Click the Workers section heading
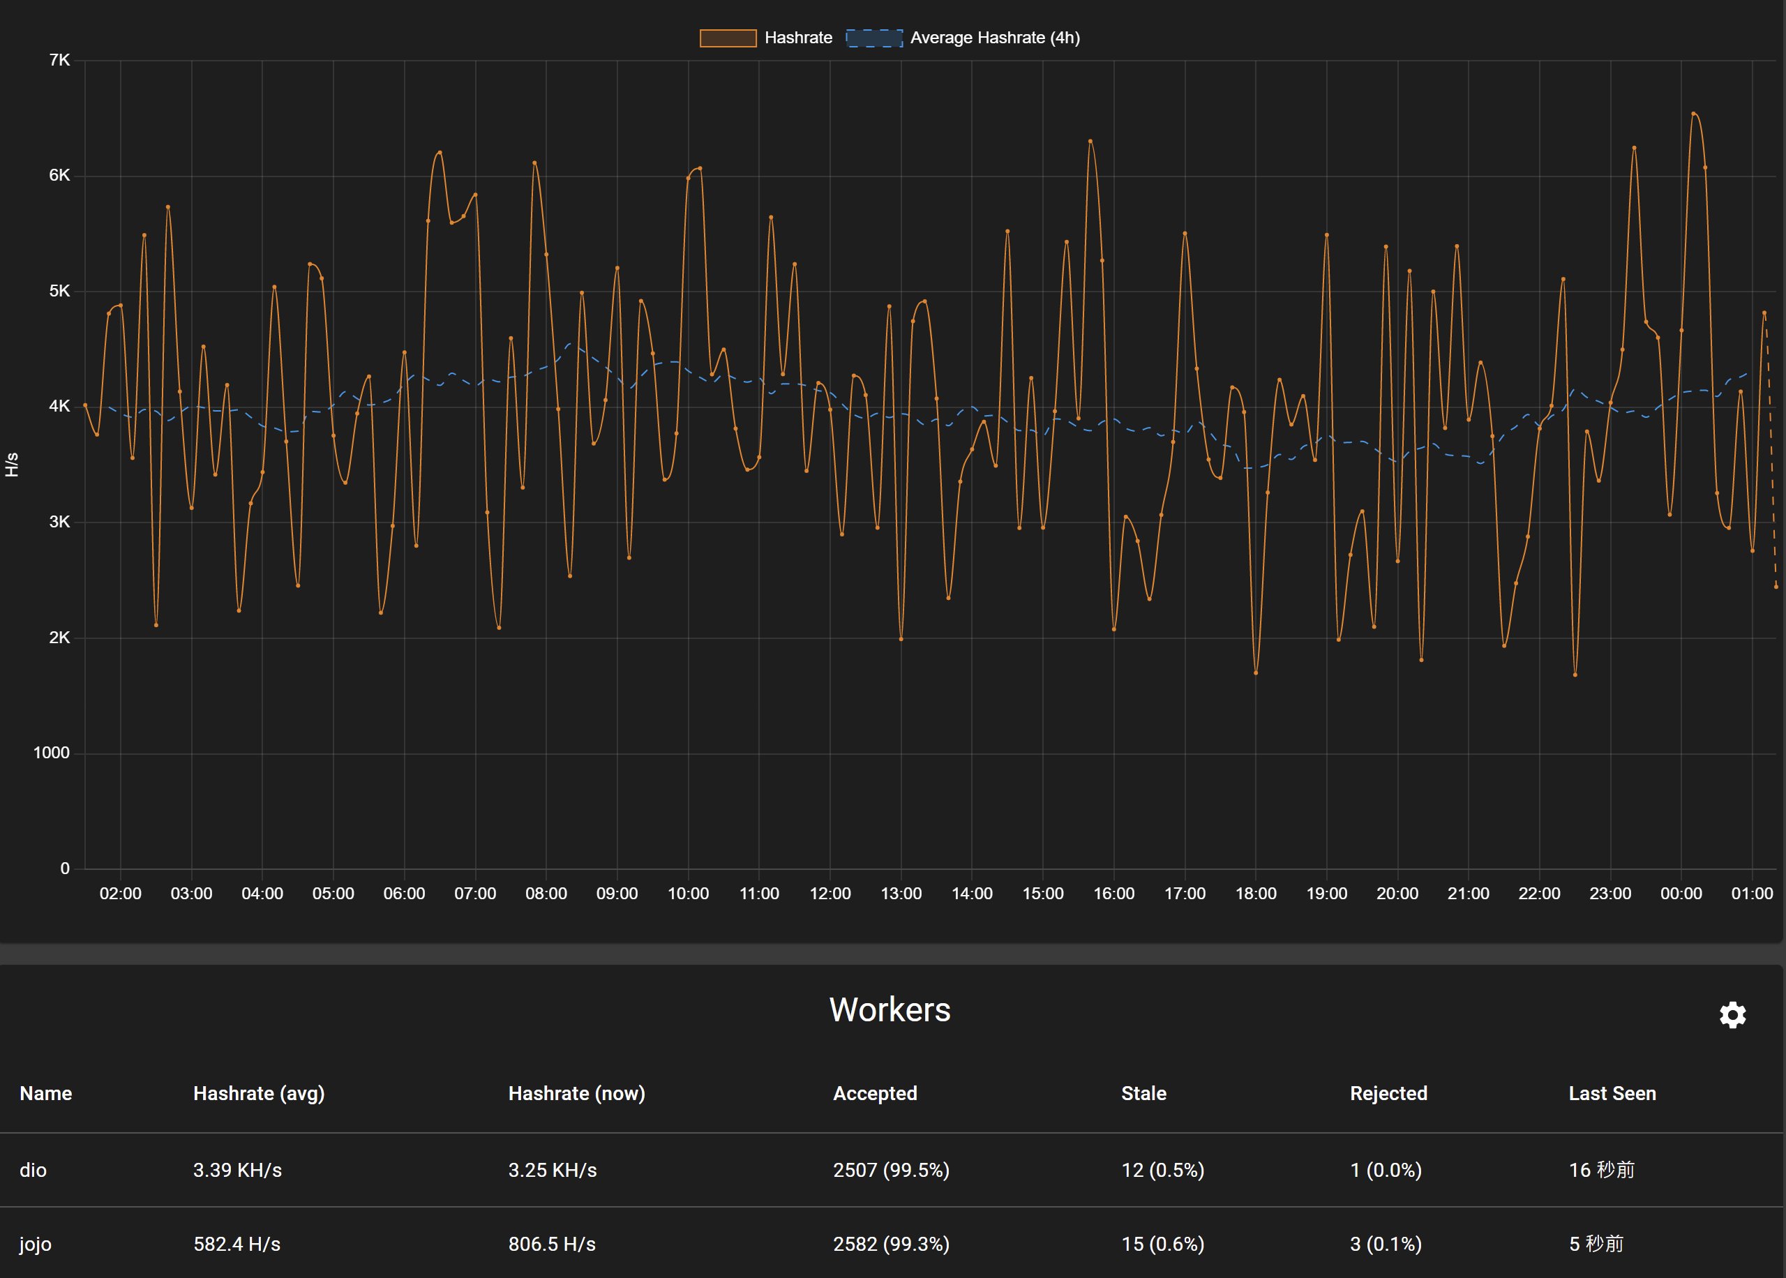Image resolution: width=1786 pixels, height=1278 pixels. click(x=890, y=1009)
